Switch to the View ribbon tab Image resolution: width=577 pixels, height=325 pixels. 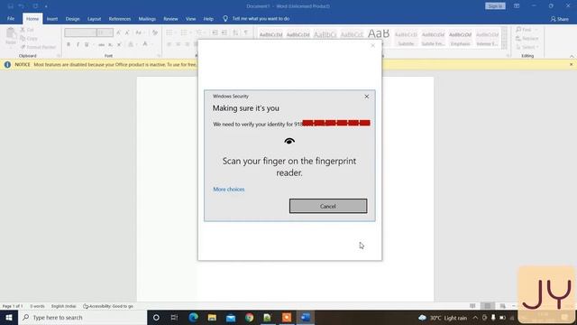pyautogui.click(x=190, y=19)
